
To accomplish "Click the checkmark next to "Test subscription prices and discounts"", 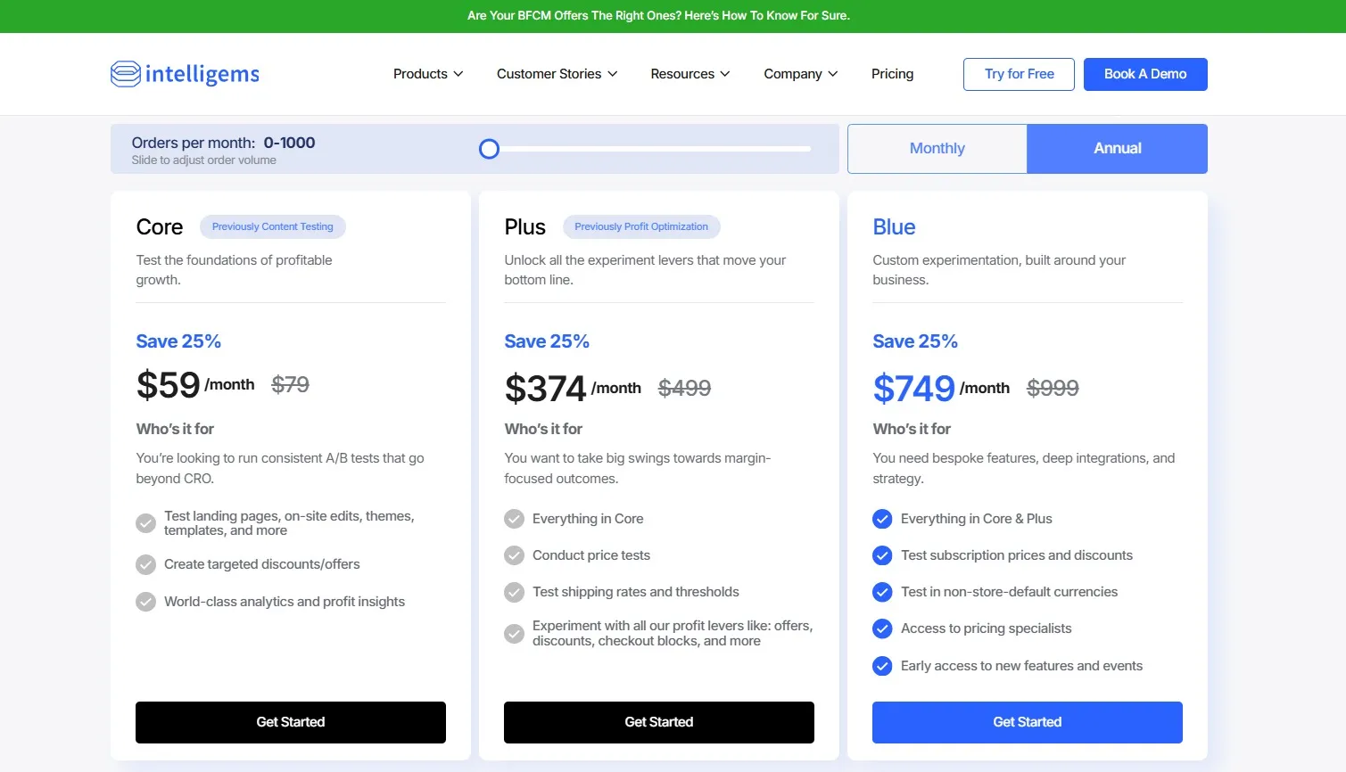I will pos(881,555).
